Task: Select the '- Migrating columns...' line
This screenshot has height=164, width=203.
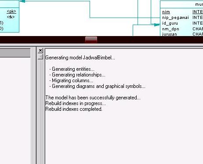Action: pyautogui.click(x=71, y=80)
